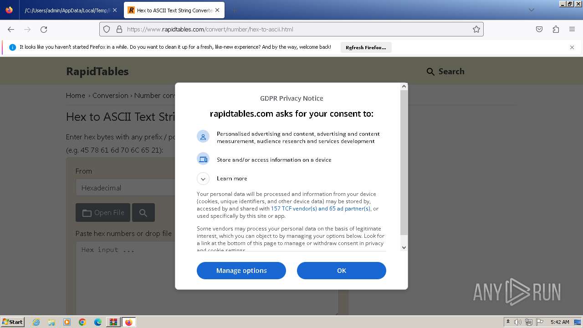Accept consent with OK button

pos(342,271)
